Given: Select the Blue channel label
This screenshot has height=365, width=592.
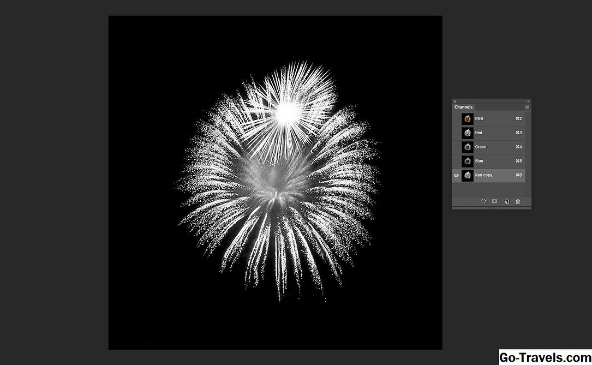Looking at the screenshot, I should 479,161.
